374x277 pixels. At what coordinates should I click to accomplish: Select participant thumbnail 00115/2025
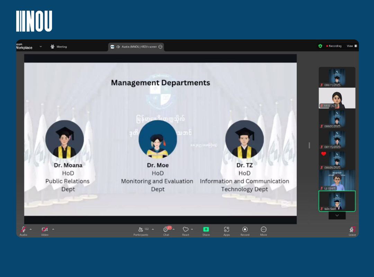(337, 139)
